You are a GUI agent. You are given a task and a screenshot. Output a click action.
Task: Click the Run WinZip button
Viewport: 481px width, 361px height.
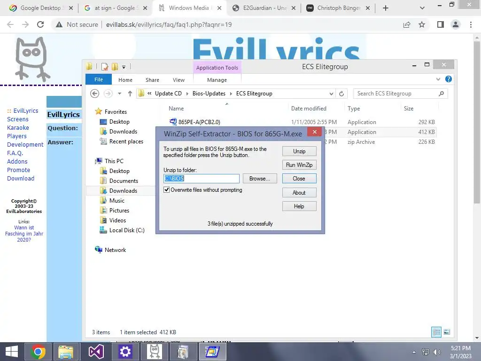click(299, 165)
